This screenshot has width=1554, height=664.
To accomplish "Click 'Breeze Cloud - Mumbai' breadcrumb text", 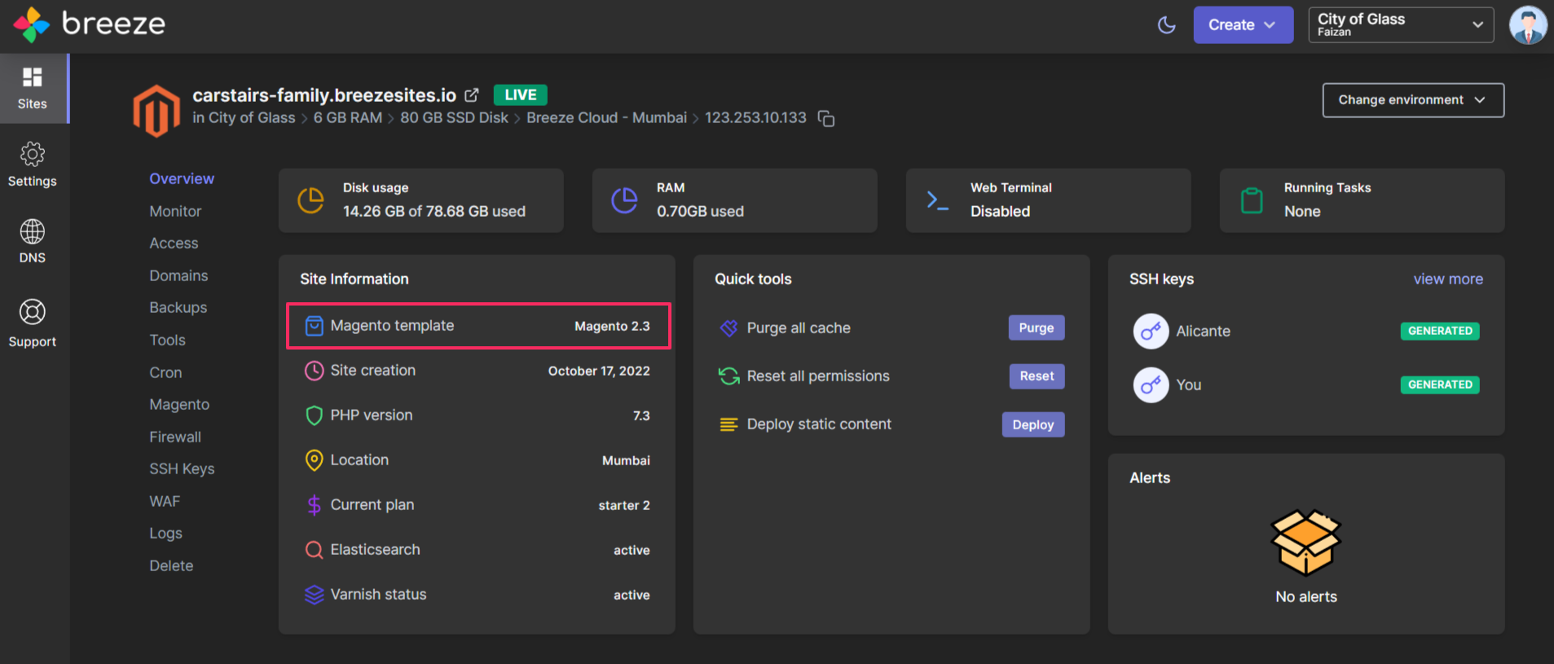I will [x=606, y=118].
